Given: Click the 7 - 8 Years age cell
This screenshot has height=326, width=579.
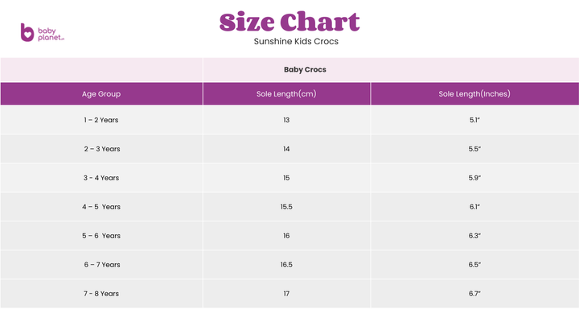Looking at the screenshot, I should pos(101,294).
